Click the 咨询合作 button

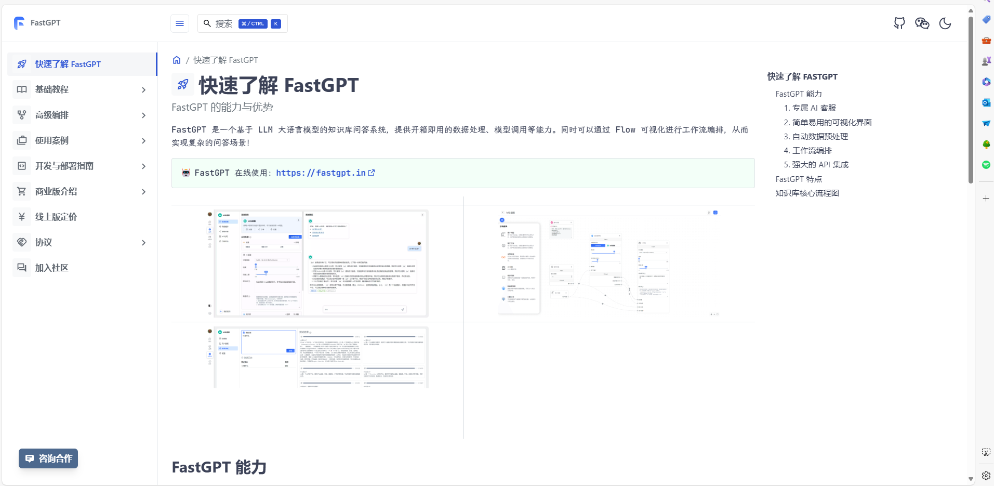48,458
